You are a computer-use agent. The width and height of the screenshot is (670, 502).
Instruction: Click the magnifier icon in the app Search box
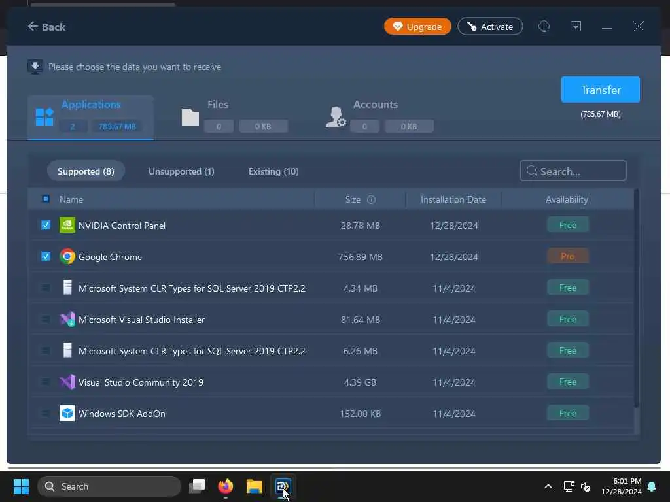coord(531,171)
